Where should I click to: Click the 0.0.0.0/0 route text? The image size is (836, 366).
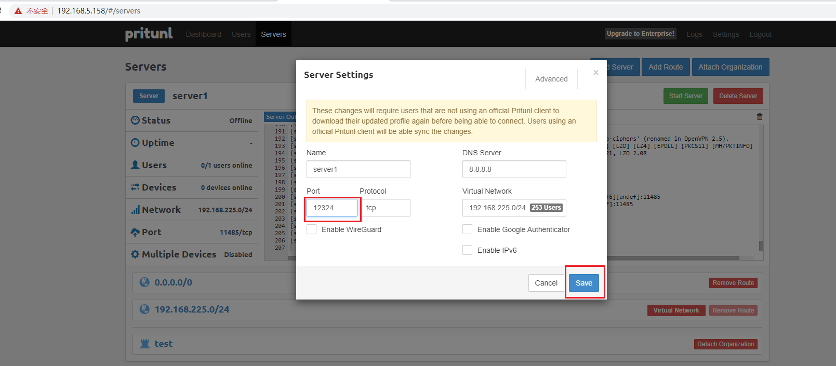[x=174, y=282]
